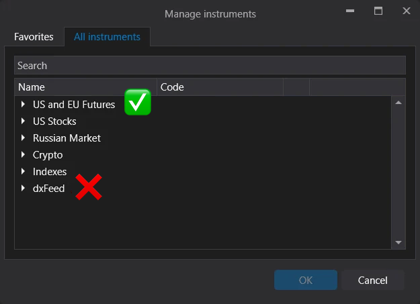Select the US Stocks item label
This screenshot has width=420, height=304.
[x=54, y=121]
